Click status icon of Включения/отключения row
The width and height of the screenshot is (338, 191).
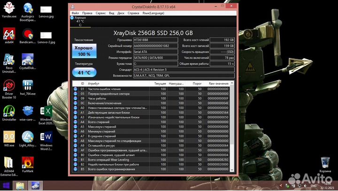(x=76, y=103)
